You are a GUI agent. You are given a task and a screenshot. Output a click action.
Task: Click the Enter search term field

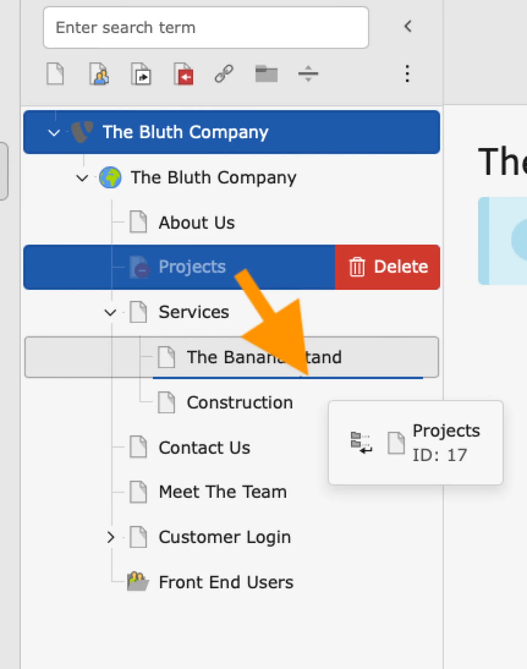coord(206,28)
